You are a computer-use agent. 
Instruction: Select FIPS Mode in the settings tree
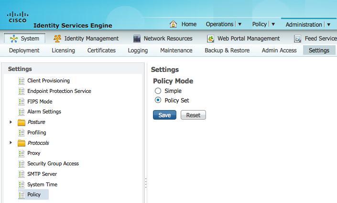click(40, 101)
